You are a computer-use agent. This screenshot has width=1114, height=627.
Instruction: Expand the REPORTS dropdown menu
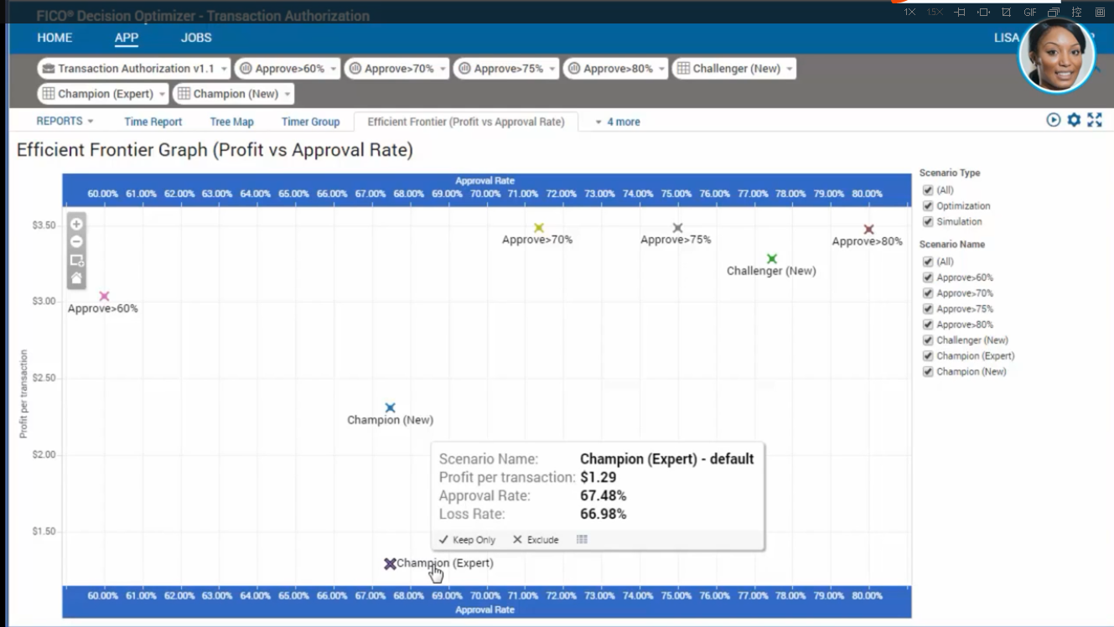pyautogui.click(x=65, y=122)
